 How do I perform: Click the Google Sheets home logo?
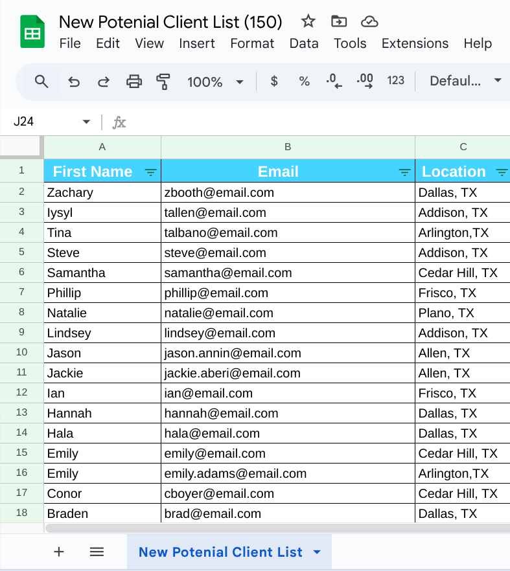(x=32, y=32)
